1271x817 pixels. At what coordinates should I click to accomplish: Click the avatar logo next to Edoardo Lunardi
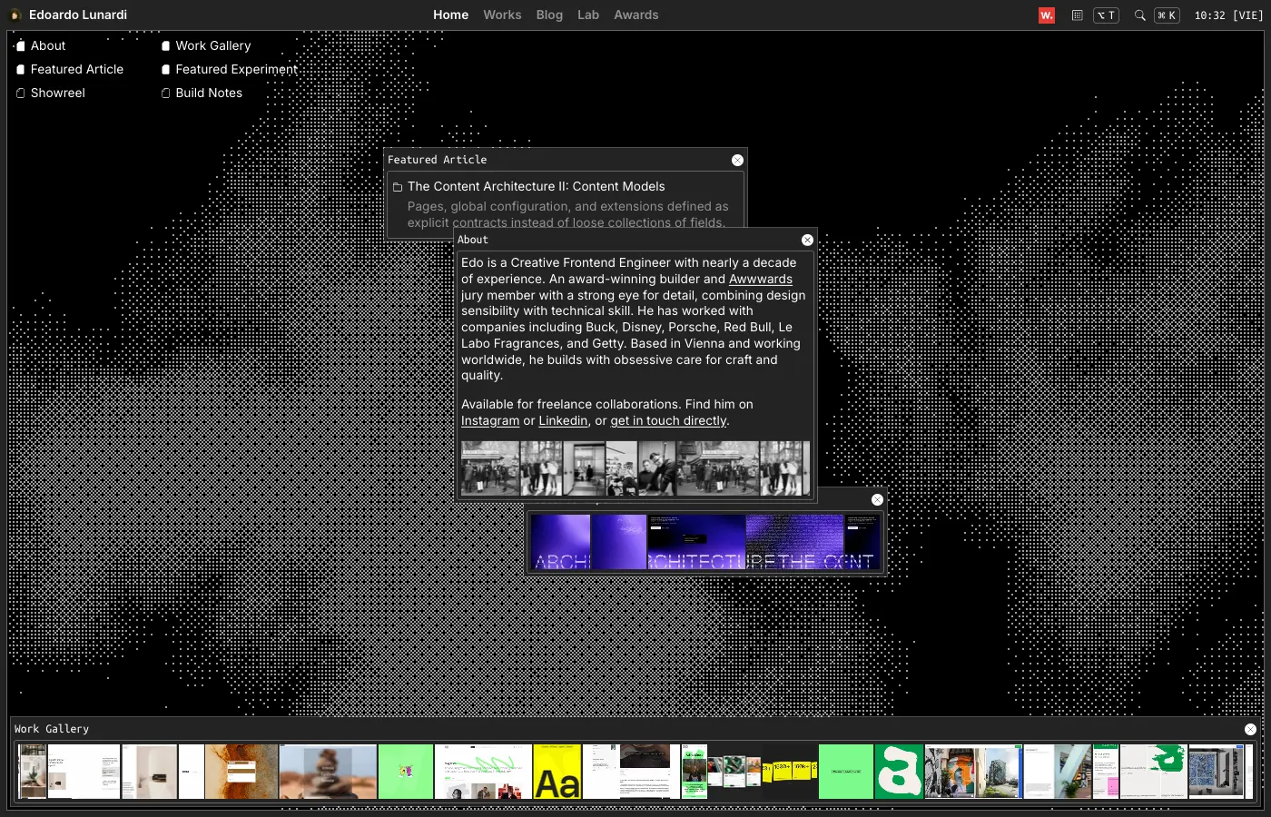pyautogui.click(x=15, y=15)
